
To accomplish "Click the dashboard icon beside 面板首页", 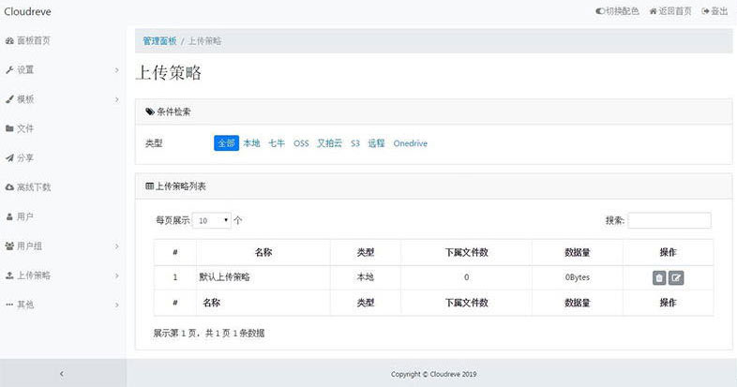I will point(9,41).
